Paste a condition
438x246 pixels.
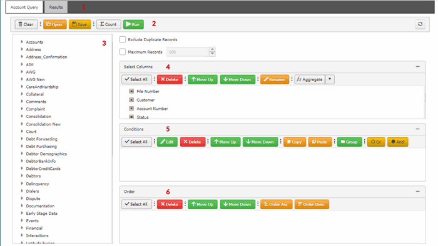click(320, 142)
